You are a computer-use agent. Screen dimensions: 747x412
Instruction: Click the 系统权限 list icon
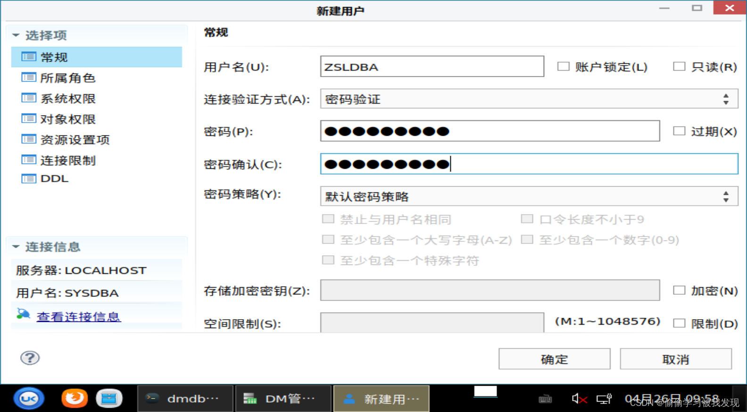(29, 98)
